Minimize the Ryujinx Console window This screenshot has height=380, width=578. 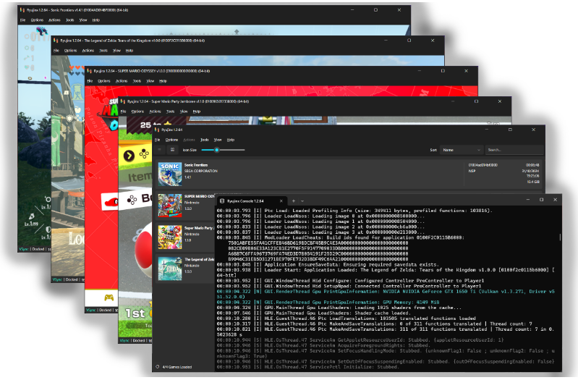(528, 200)
